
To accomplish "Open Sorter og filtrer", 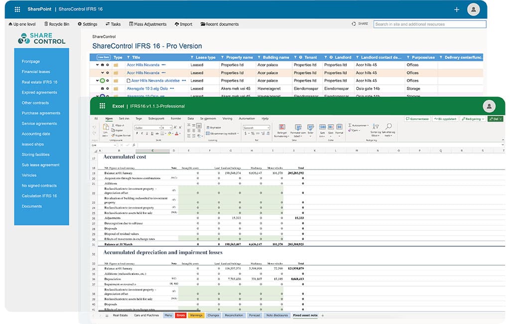I will point(376,130).
